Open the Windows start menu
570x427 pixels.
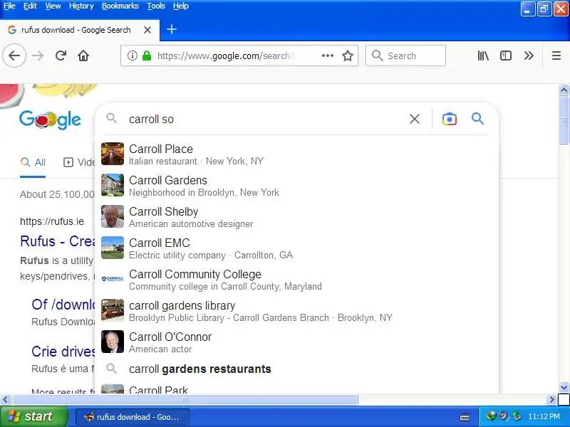point(33,416)
